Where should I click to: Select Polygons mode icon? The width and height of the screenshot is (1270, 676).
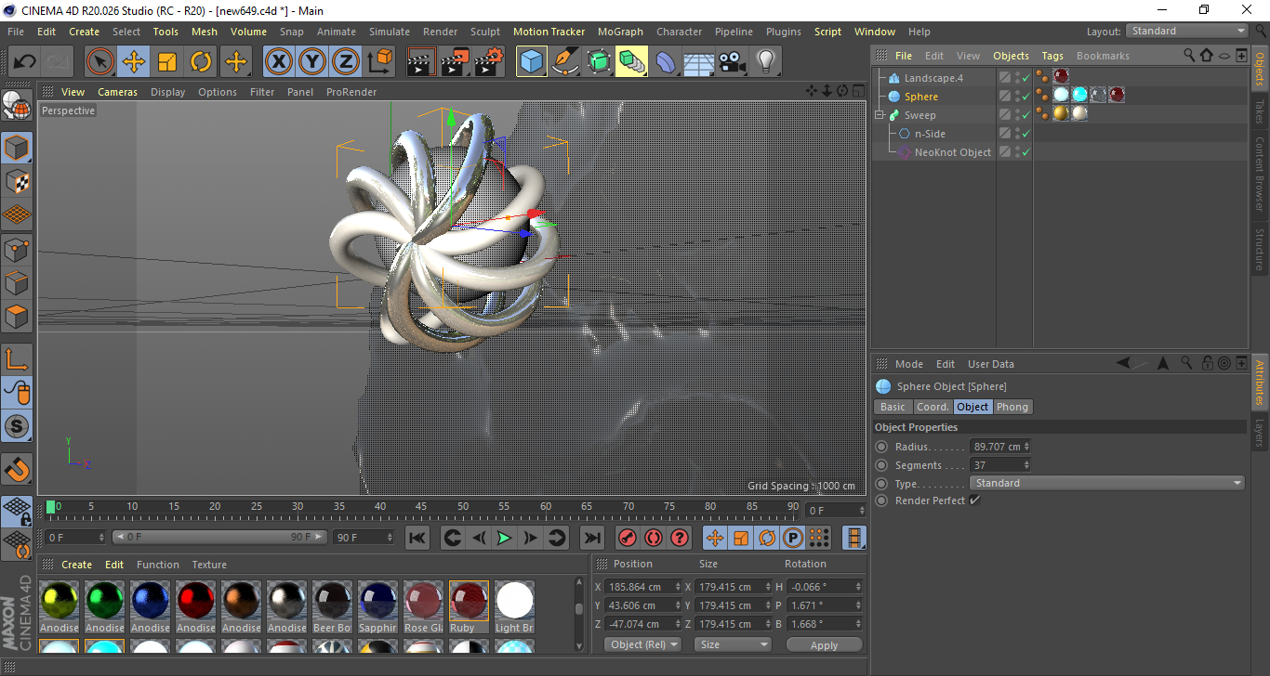(x=17, y=317)
